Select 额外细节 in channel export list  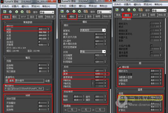click(19, 81)
